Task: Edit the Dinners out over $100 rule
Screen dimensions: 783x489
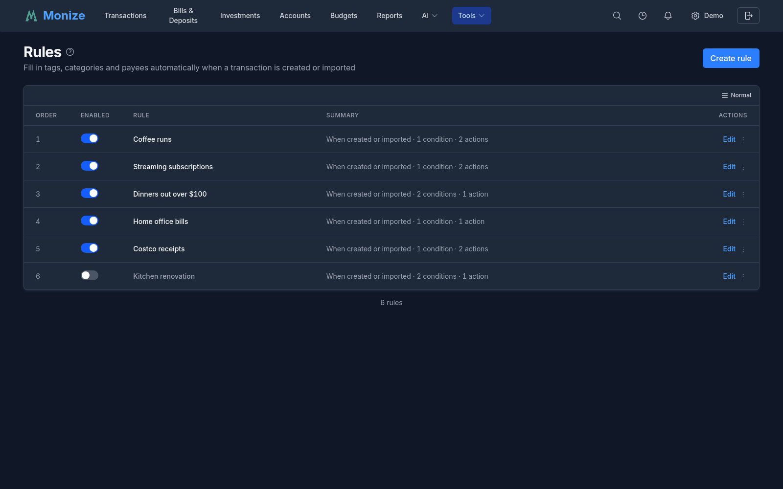Action: pyautogui.click(x=729, y=194)
